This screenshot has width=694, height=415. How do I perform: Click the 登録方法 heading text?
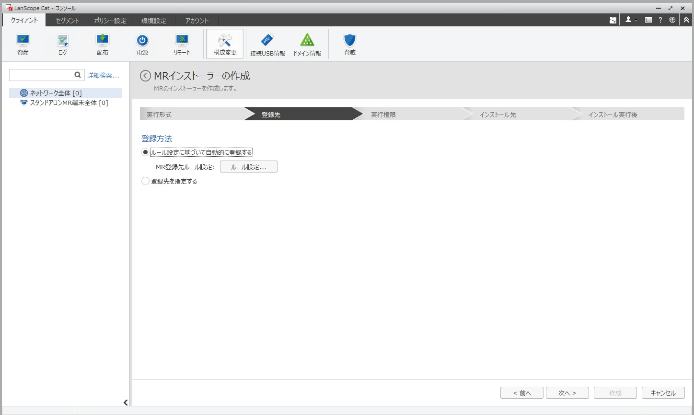[x=157, y=138]
